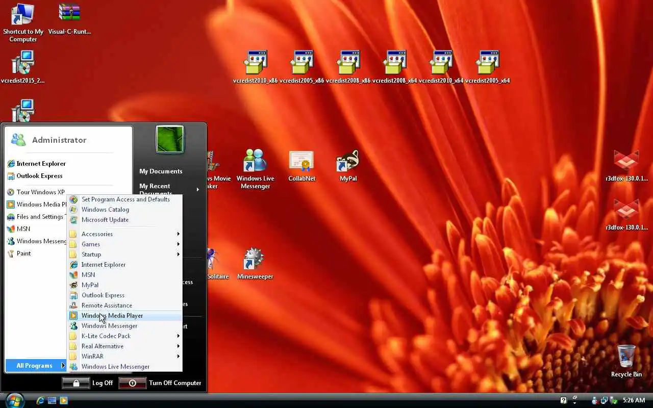653x408 pixels.
Task: Launch Windows Media Player highlighted menu entry
Action: point(125,316)
